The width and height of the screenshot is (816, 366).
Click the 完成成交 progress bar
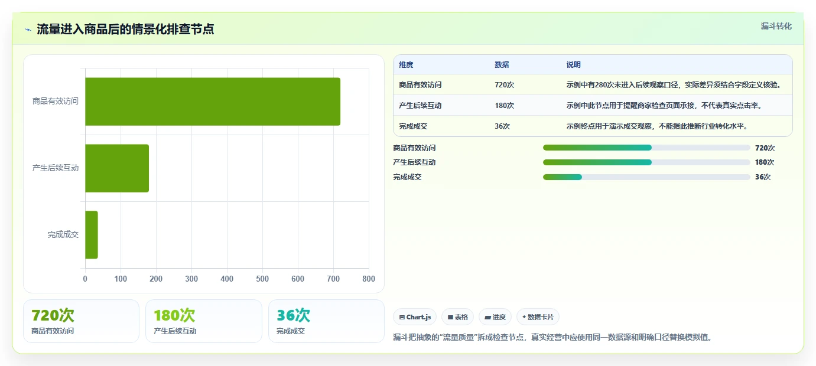(646, 177)
